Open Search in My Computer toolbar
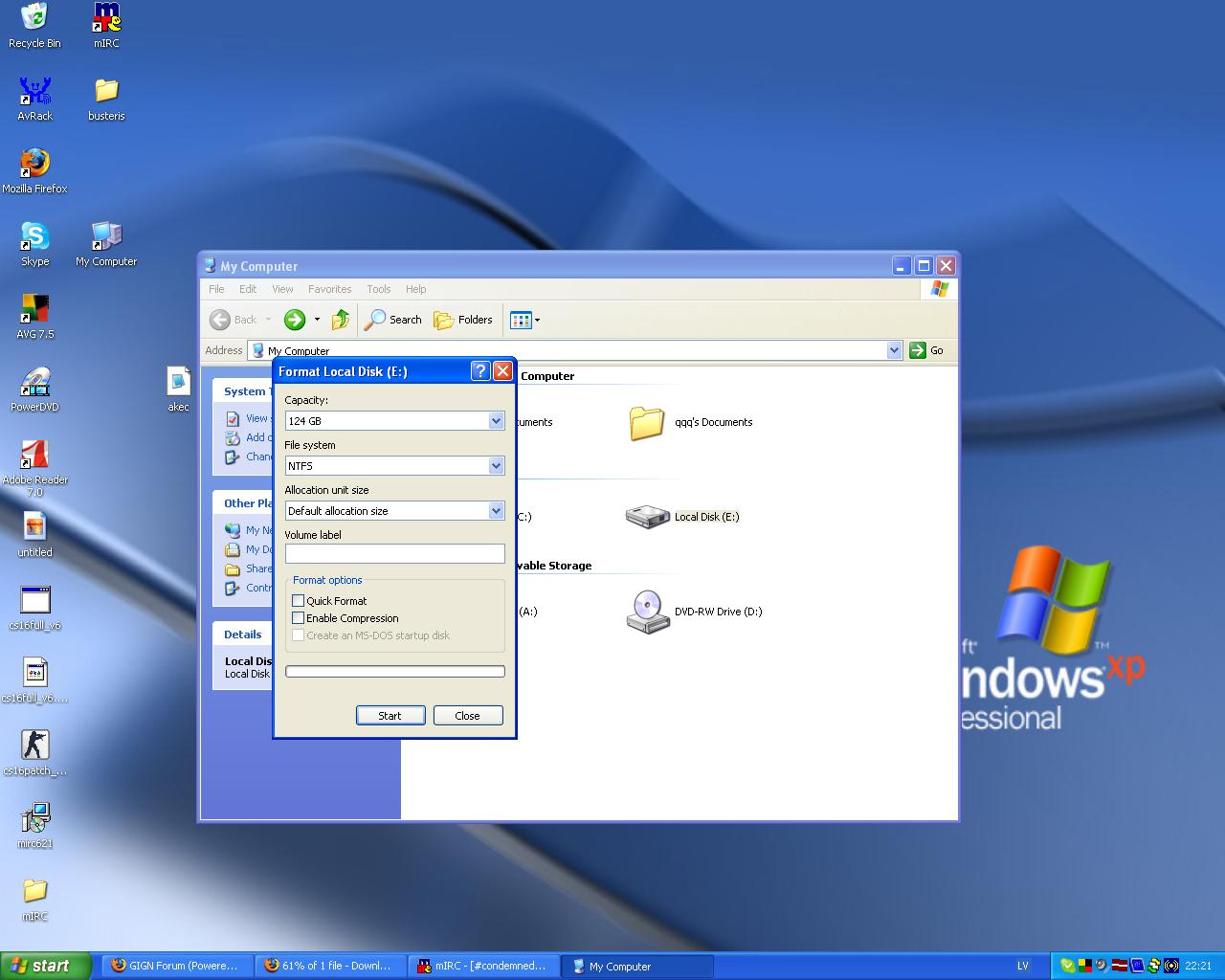This screenshot has height=980, width=1225. 393,320
